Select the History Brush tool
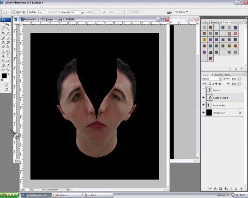The height and width of the screenshot is (198, 248). [8, 42]
